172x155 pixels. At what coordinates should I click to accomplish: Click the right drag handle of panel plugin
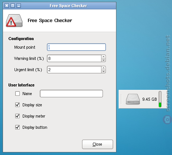coord(165,99)
